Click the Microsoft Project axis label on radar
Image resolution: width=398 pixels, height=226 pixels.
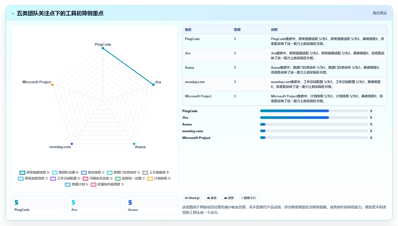[x=37, y=82]
